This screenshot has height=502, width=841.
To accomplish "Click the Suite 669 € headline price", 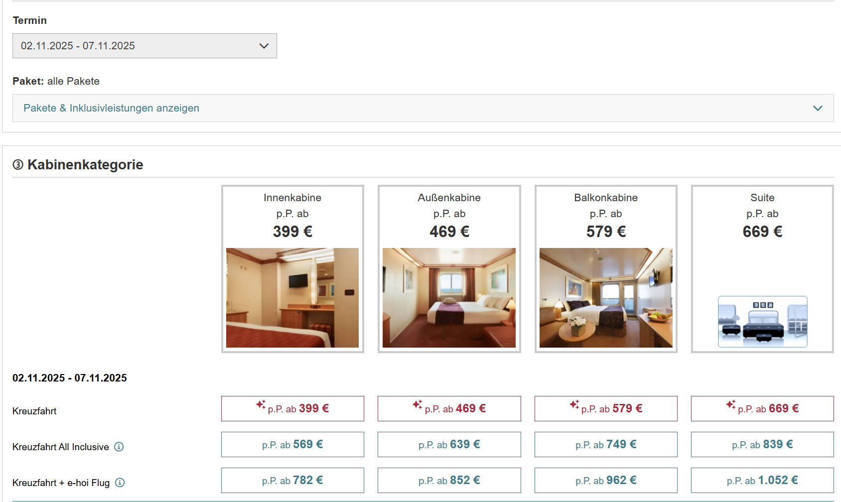I will (x=762, y=232).
